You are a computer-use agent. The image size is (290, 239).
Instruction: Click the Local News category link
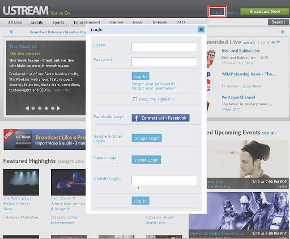coord(252,86)
